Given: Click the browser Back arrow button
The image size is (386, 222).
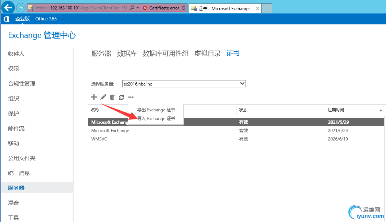Looking at the screenshot, I should coord(8,8).
